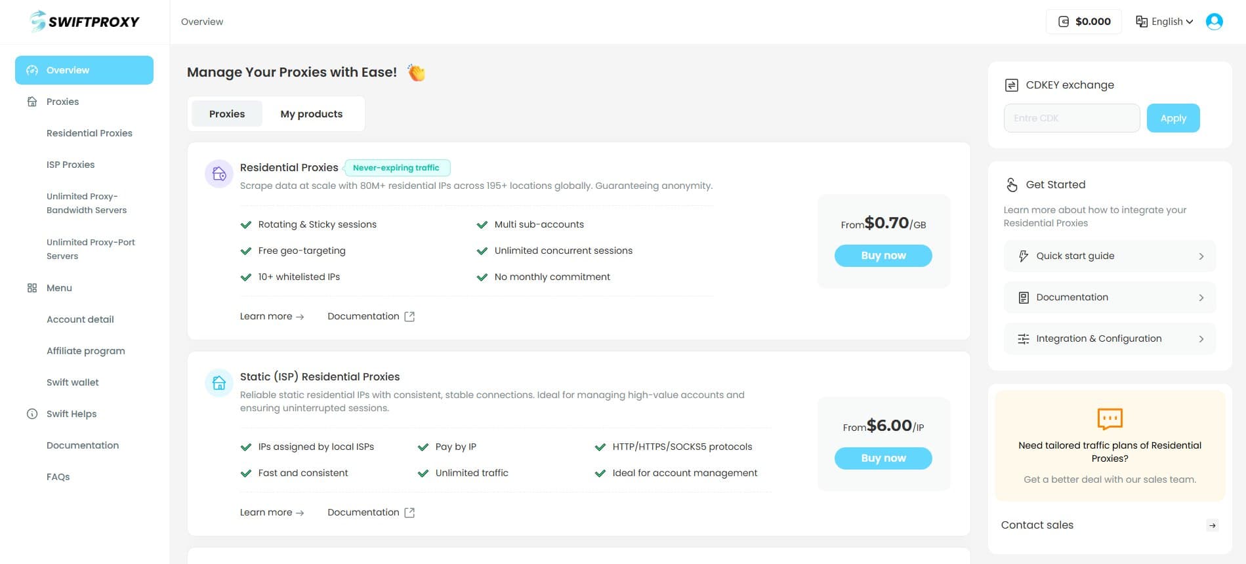Expand the Quick start guide chevron
The image size is (1246, 564).
1201,256
